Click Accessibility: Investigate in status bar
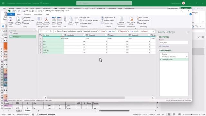206x116 pixels. coord(46,115)
